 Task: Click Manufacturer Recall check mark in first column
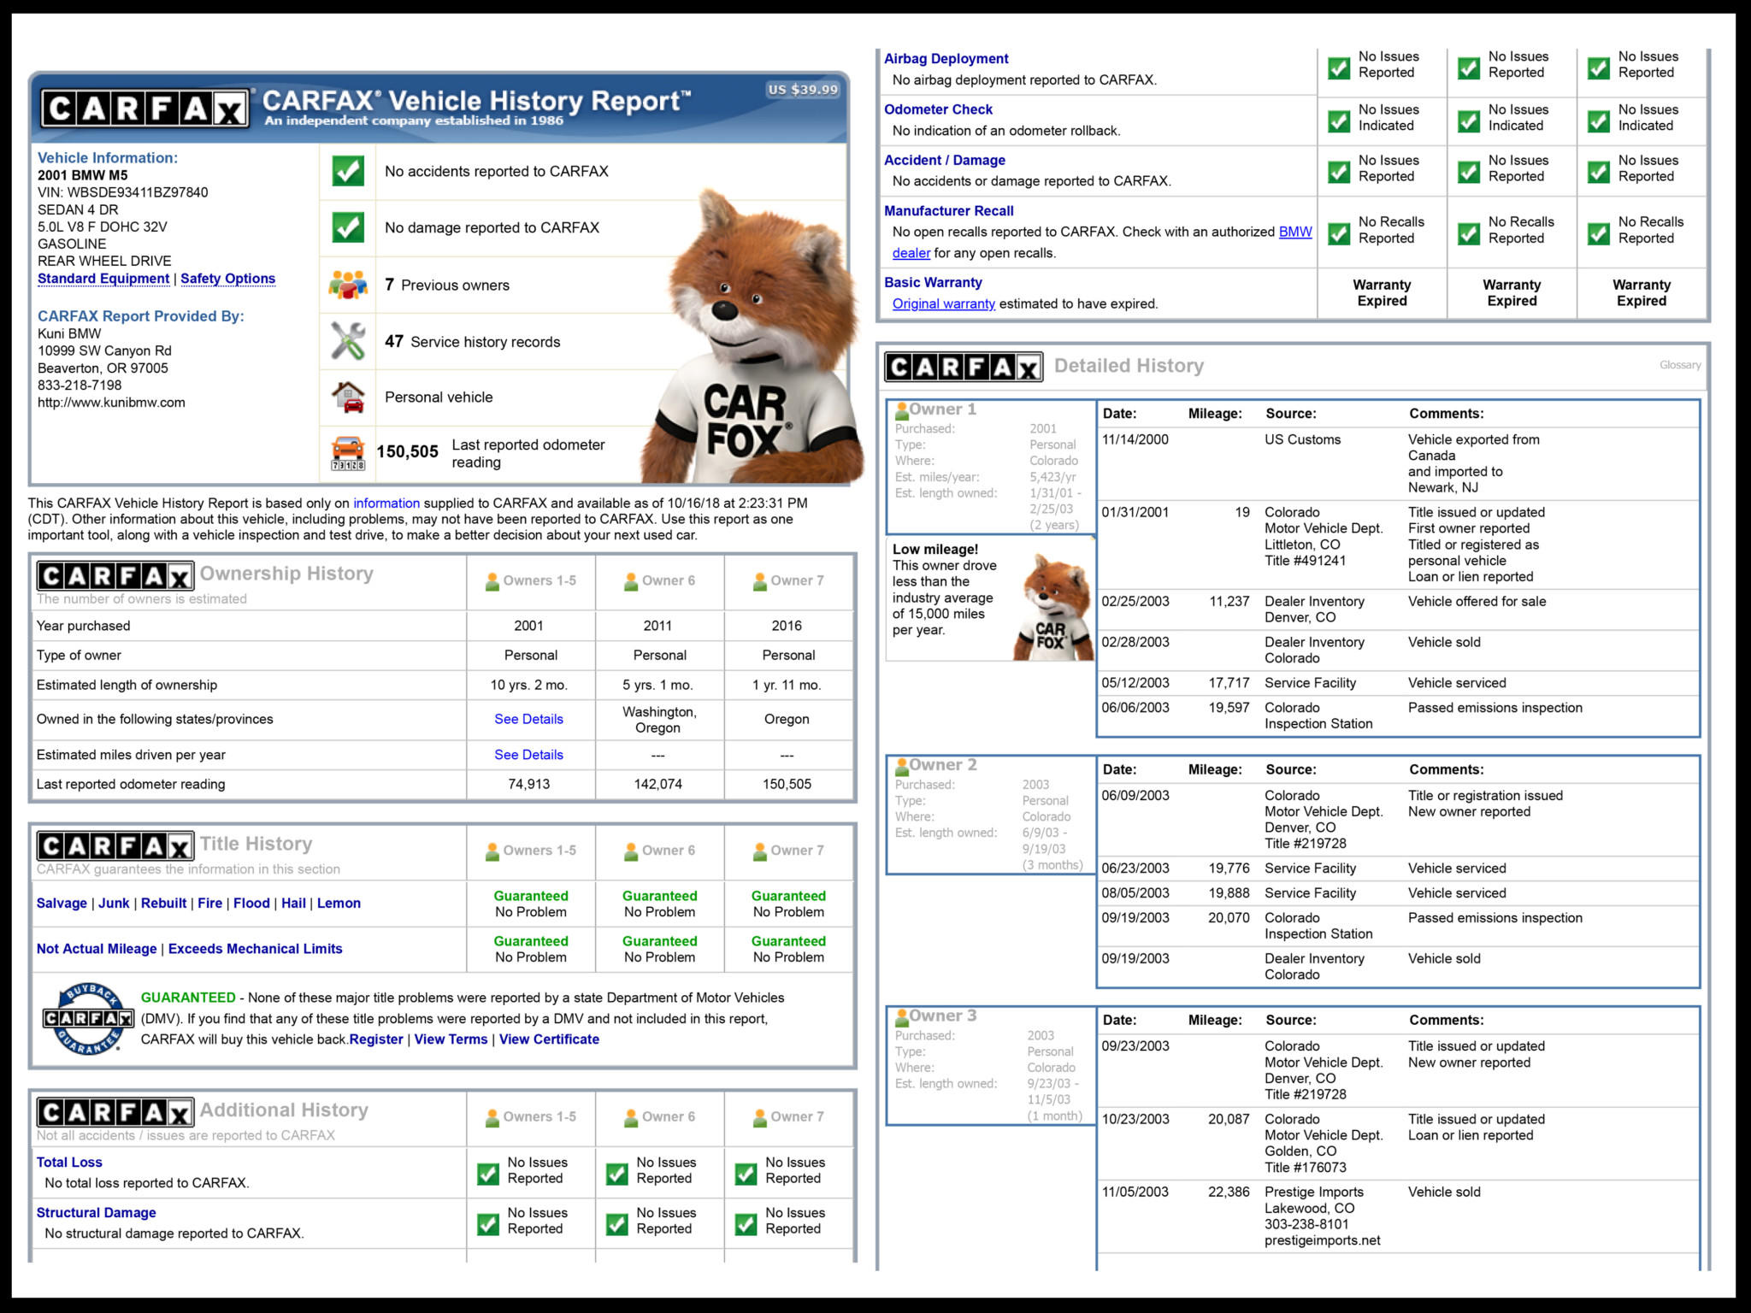tap(1339, 233)
